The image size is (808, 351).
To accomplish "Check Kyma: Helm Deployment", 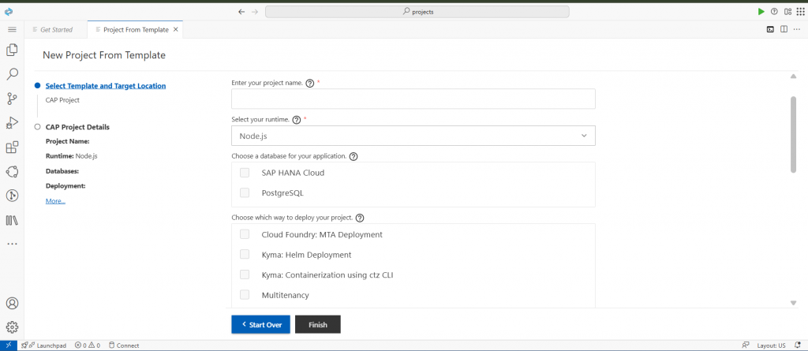I will click(245, 255).
